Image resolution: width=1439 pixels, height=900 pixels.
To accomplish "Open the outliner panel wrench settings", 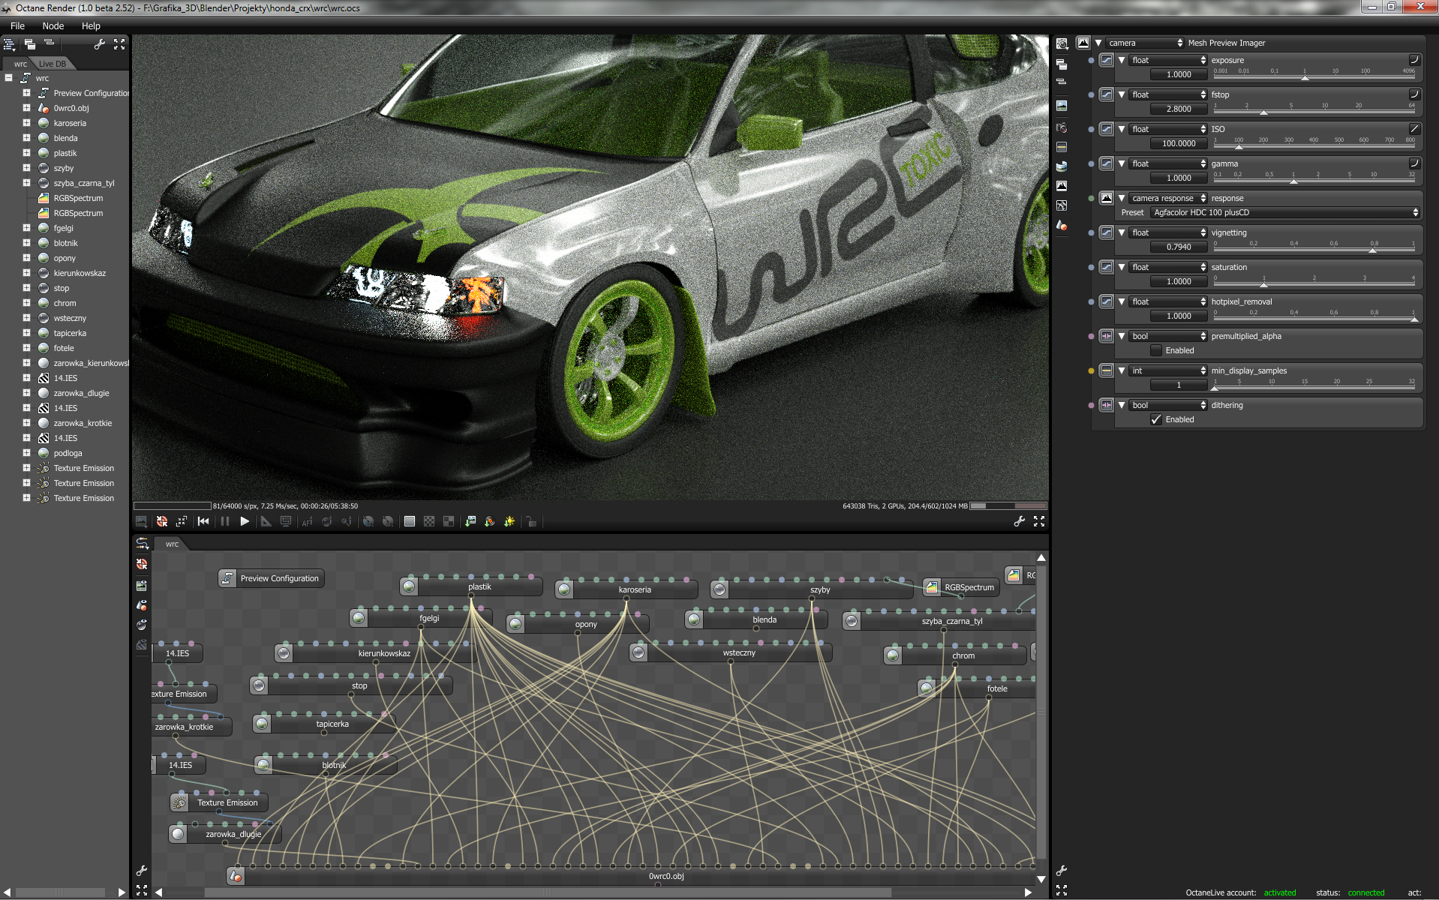I will [x=99, y=44].
